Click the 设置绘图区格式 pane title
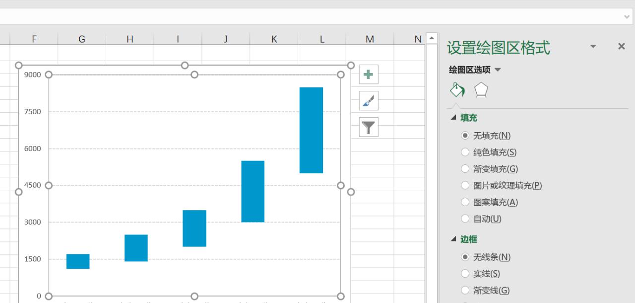This screenshot has width=635, height=303. click(499, 48)
